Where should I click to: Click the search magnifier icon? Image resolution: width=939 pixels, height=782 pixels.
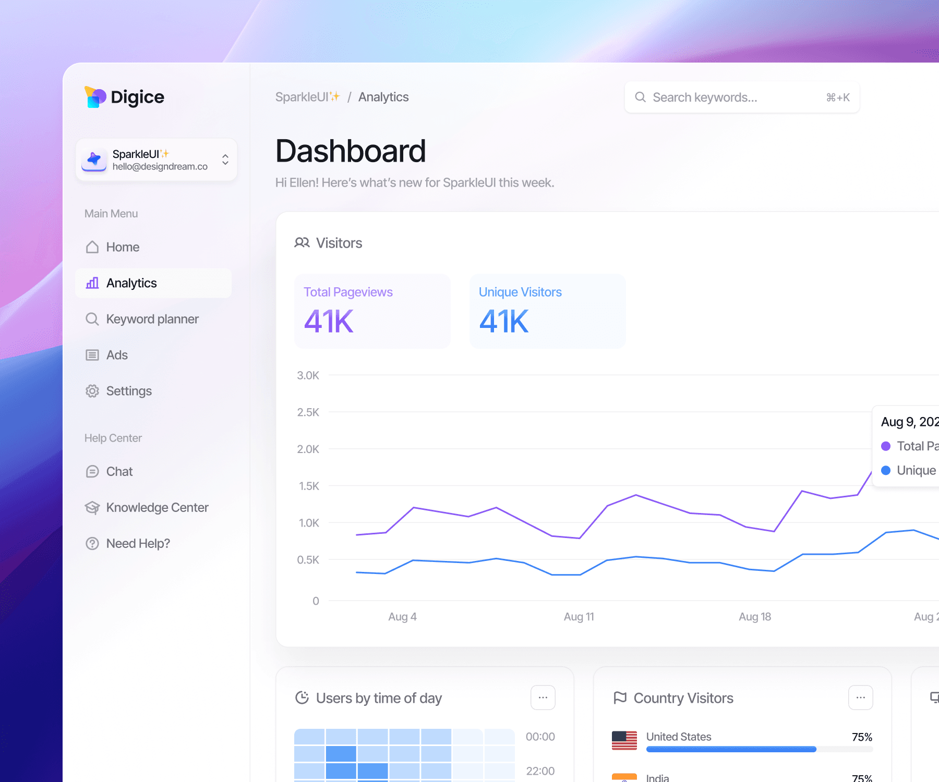click(640, 97)
